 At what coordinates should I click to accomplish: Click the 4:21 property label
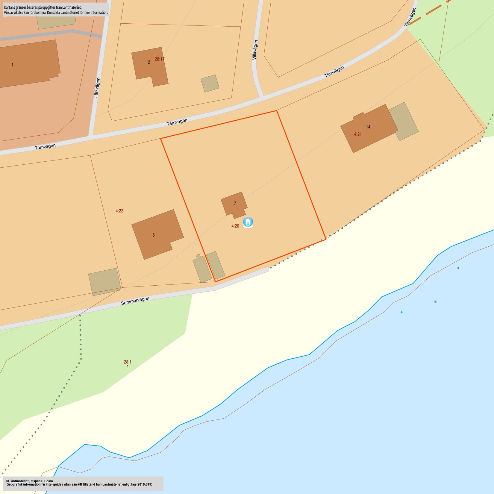point(358,134)
